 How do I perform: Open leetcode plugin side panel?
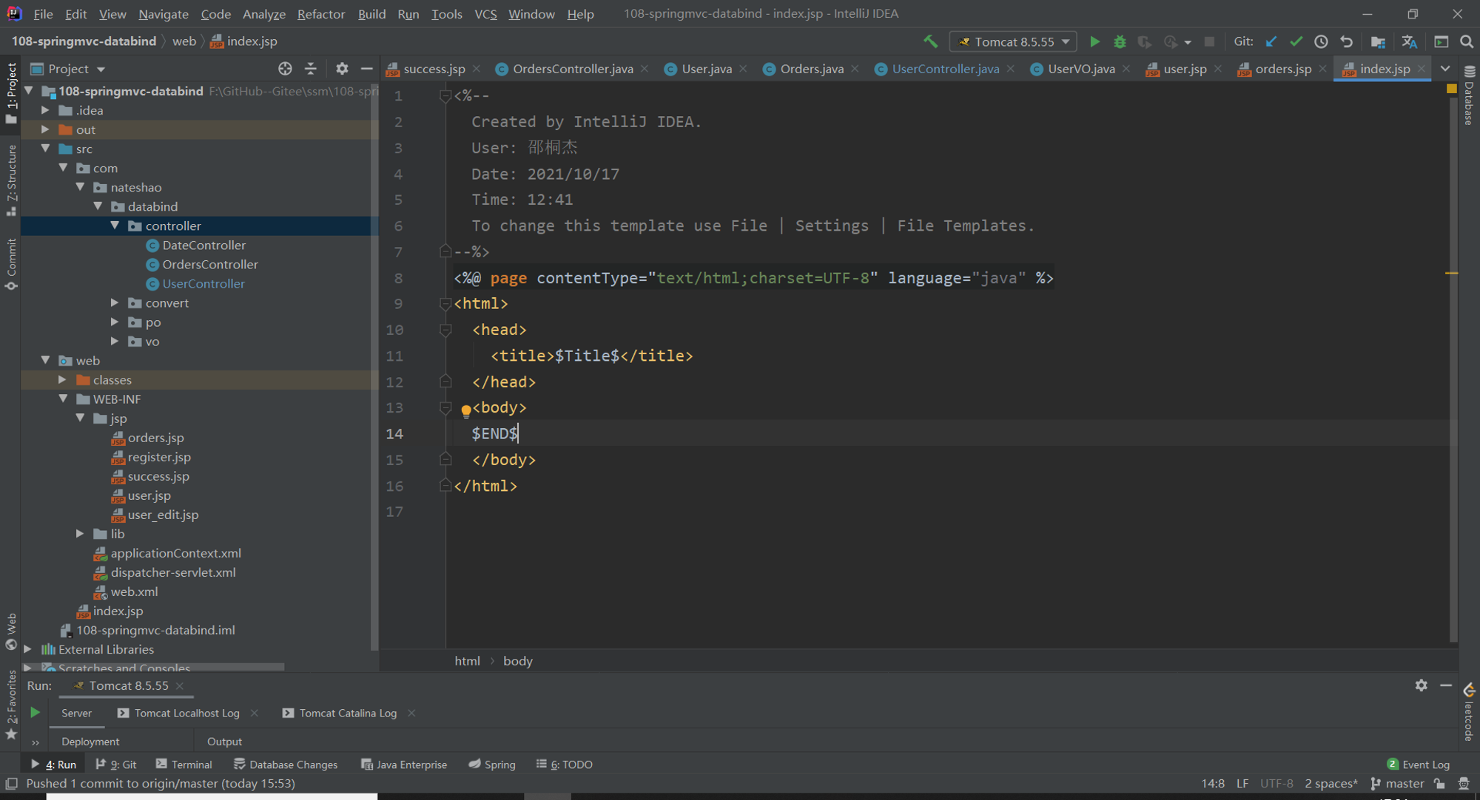1469,713
